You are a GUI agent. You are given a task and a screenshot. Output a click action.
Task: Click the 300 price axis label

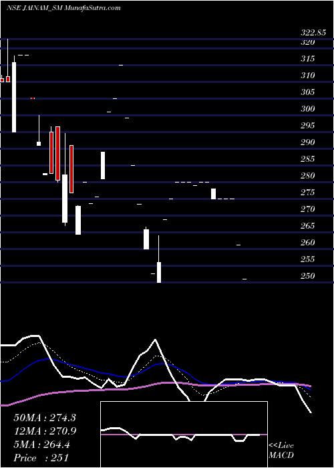307,109
